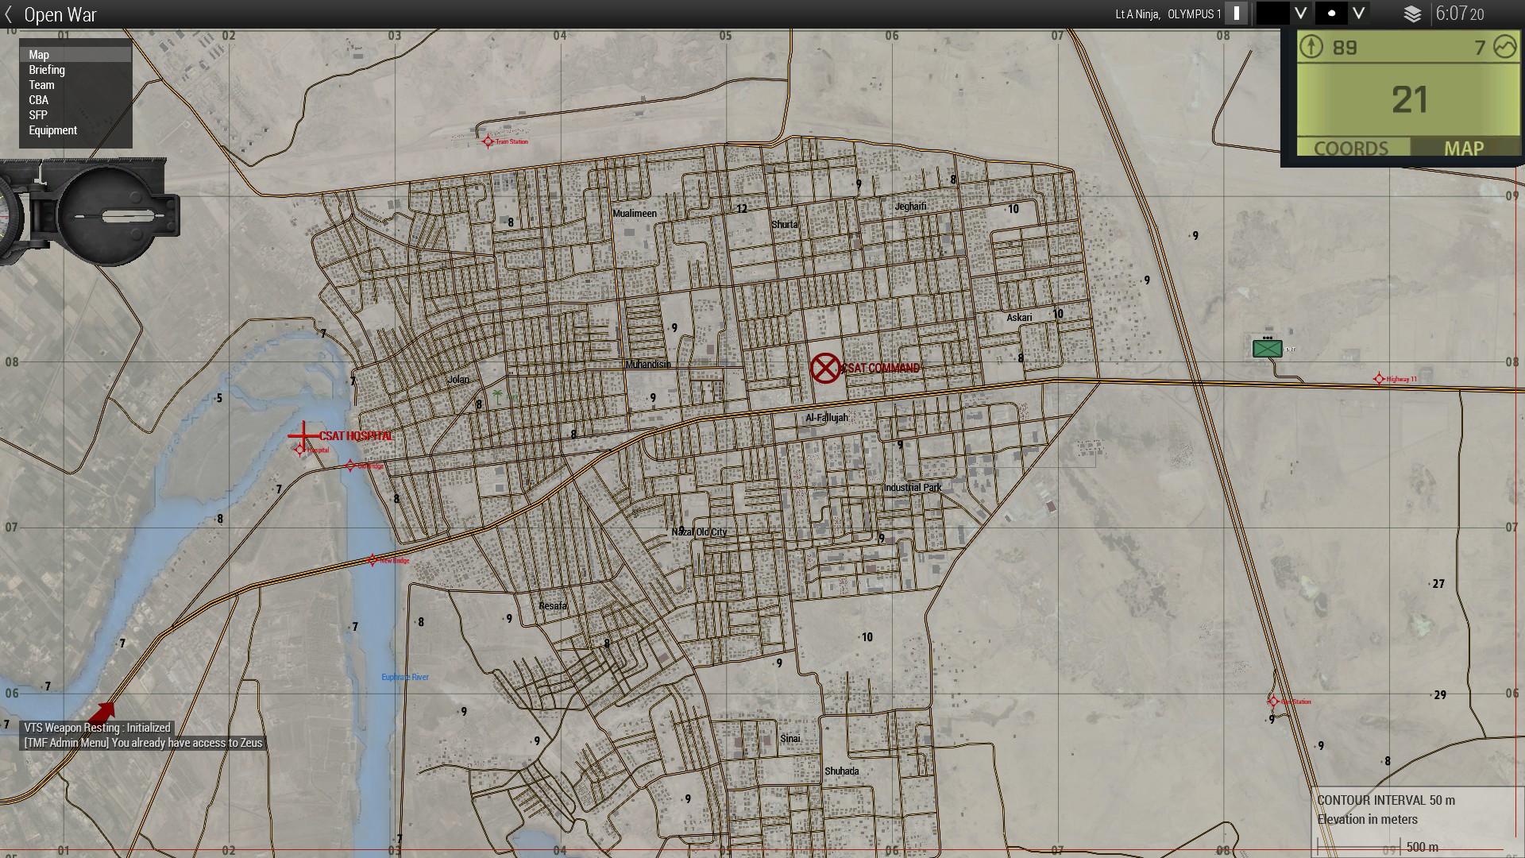The height and width of the screenshot is (858, 1525).
Task: Click the Al-Fallujah city label
Action: click(x=827, y=418)
